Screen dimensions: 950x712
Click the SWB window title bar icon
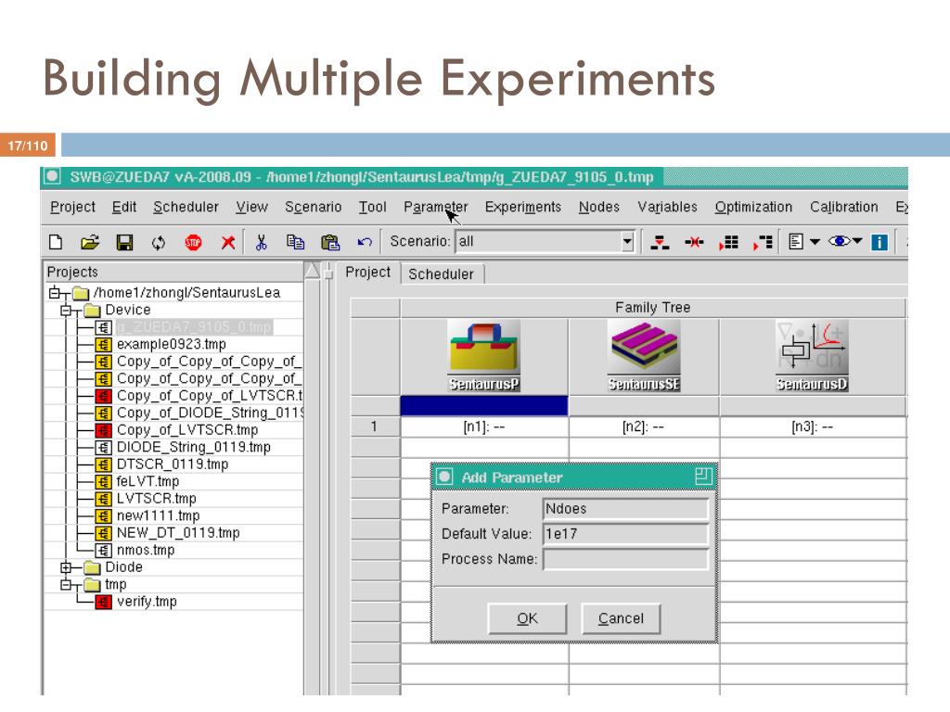(x=52, y=176)
